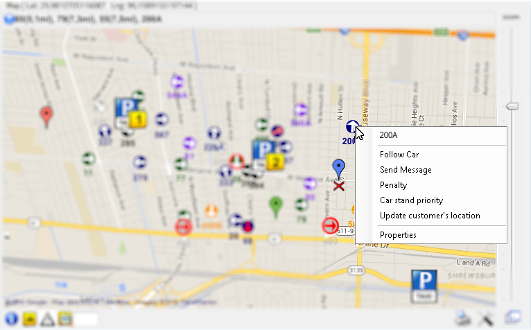Click the red pin marker on the map
The width and height of the screenshot is (531, 330).
click(x=46, y=116)
